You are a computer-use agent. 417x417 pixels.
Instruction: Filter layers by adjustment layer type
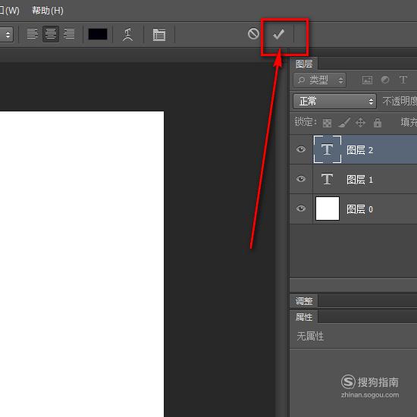(x=385, y=80)
